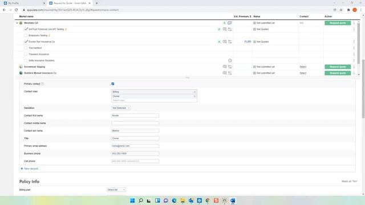Screen dimensions: 365x205
Task: Select the Request for Quote browser tab
Action: [70, 3]
